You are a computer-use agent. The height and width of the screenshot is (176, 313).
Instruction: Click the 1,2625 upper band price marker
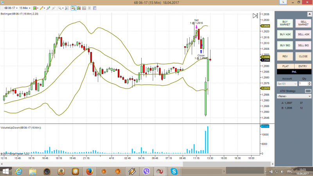(x=265, y=26)
